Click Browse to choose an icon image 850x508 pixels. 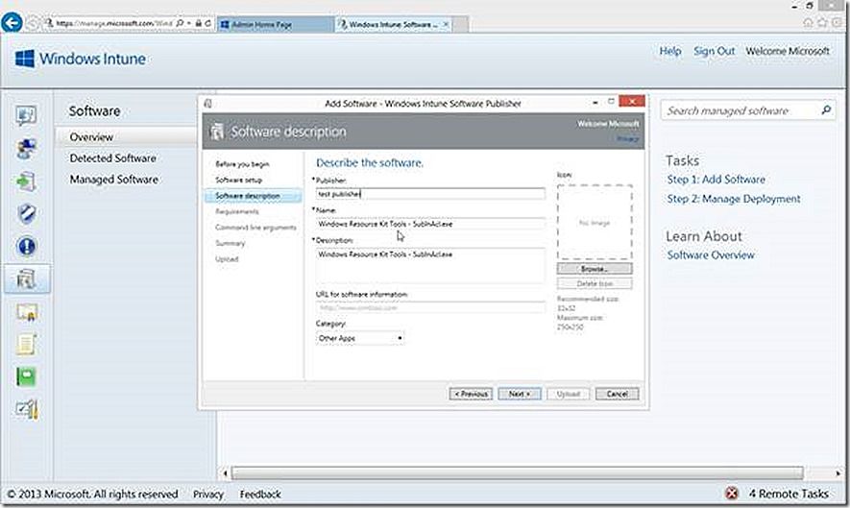click(595, 269)
